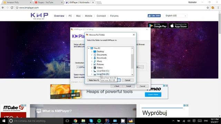Expand the Desktop folder node
The image size is (221, 124).
point(92,51)
